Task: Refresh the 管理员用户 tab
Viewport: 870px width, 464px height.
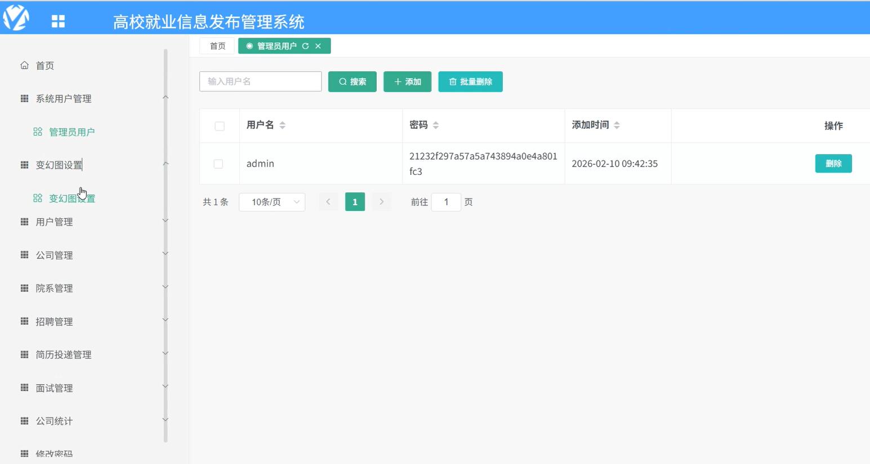Action: pyautogui.click(x=306, y=46)
